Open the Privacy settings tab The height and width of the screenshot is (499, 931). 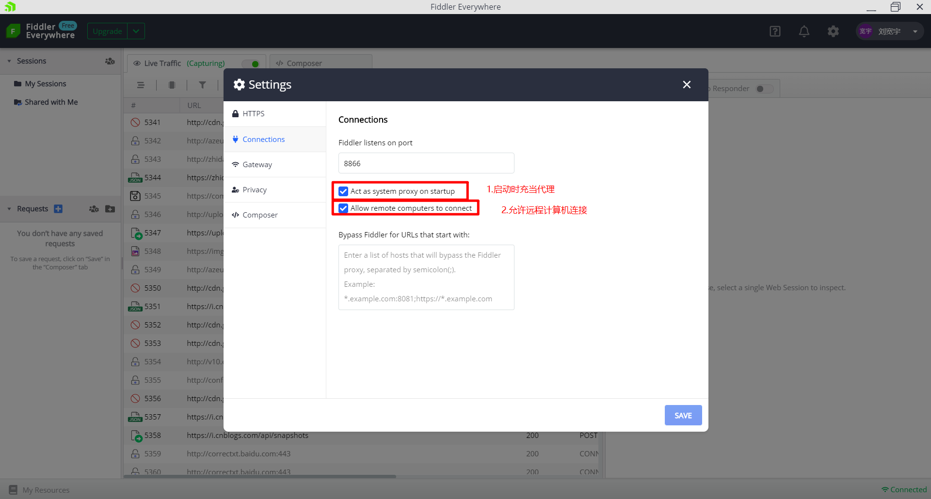(274, 189)
